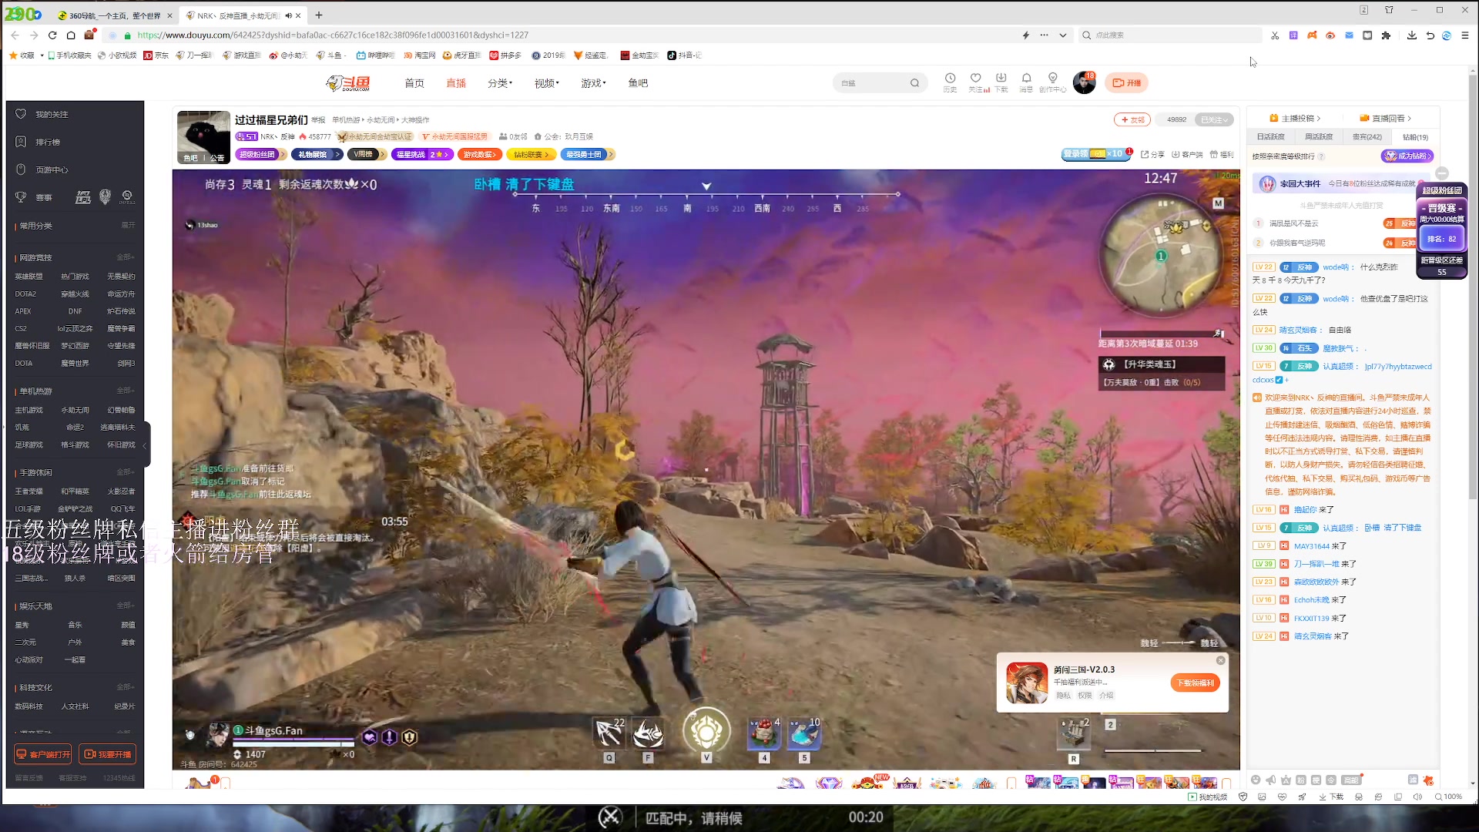Select 永劫无间 in the sidebar categories
The image size is (1479, 832).
pyautogui.click(x=75, y=410)
